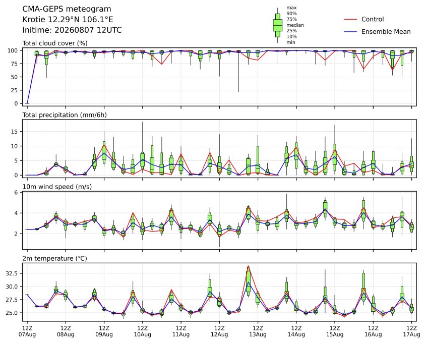426x343 pixels.
Task: Select the Ensemble Mean legend label
Action: click(x=386, y=32)
